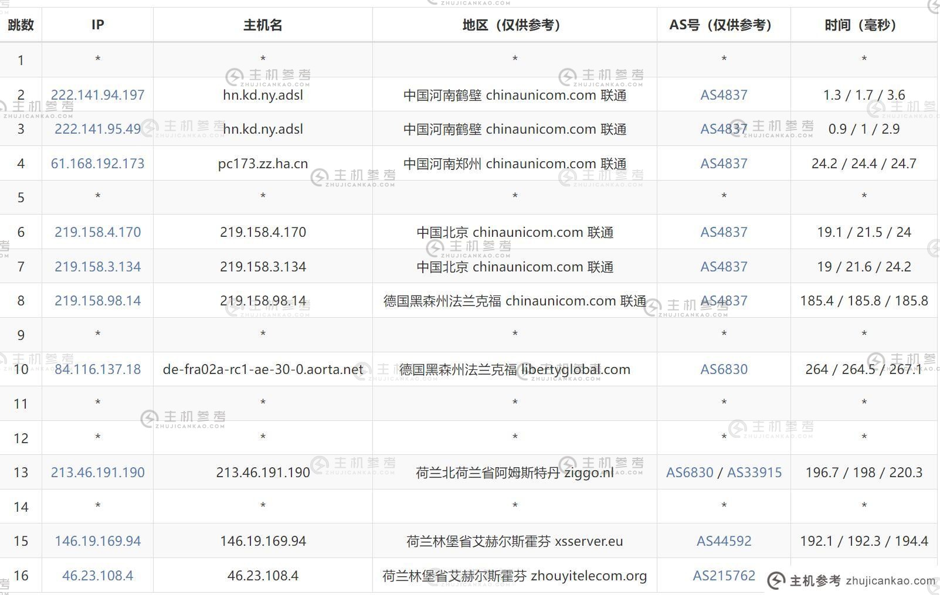940x595 pixels.
Task: Select hostname pc173.zz.ha.cn
Action: click(x=263, y=164)
